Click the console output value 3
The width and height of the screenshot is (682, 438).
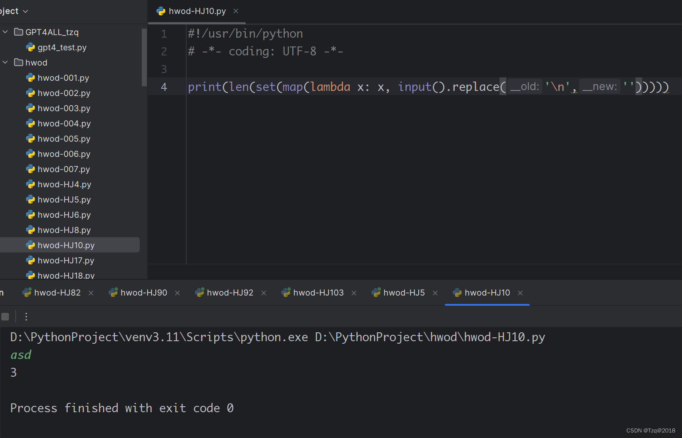14,372
